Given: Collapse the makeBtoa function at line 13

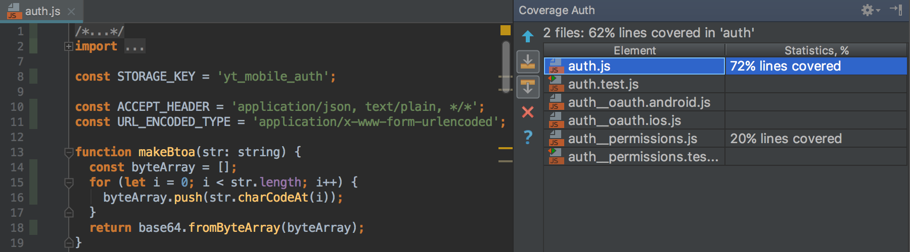Looking at the screenshot, I should pos(69,152).
